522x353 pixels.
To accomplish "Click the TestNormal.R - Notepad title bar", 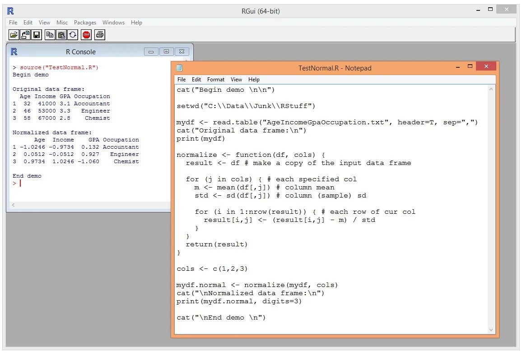I will [x=335, y=68].
